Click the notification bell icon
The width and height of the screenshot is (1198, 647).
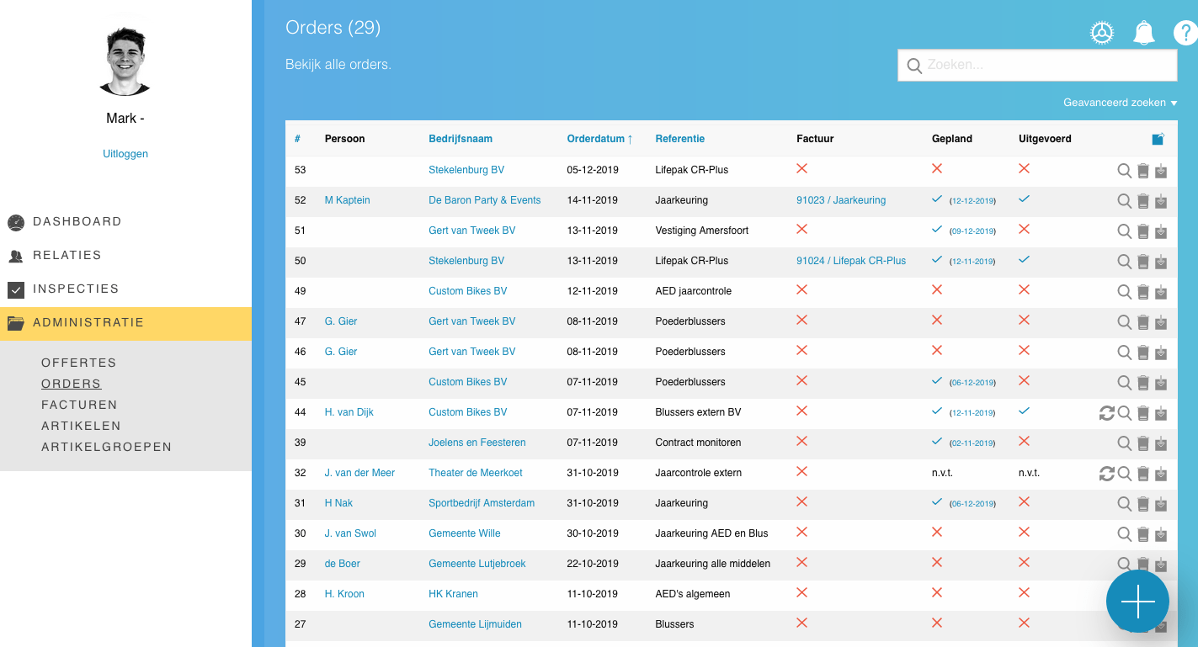point(1143,33)
